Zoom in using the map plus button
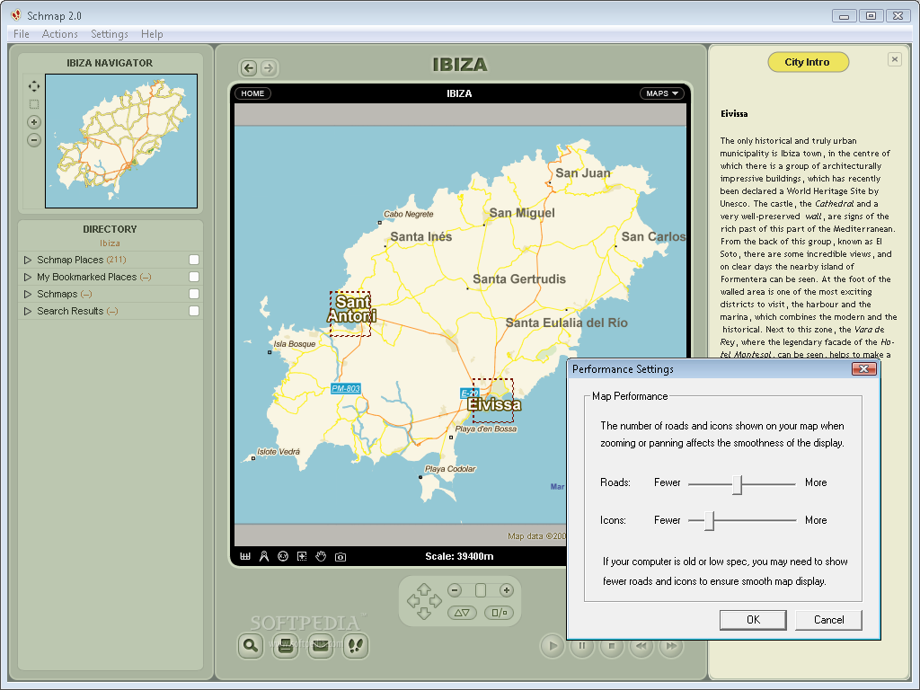 (507, 590)
